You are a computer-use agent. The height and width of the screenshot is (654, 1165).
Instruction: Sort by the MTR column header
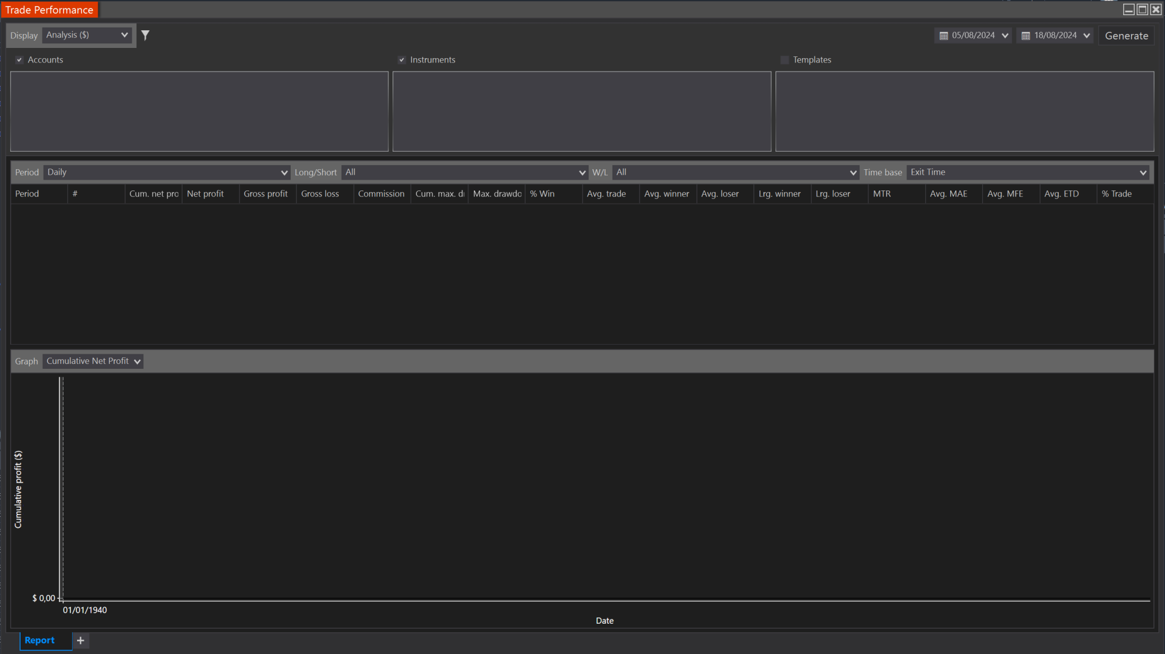[897, 194]
